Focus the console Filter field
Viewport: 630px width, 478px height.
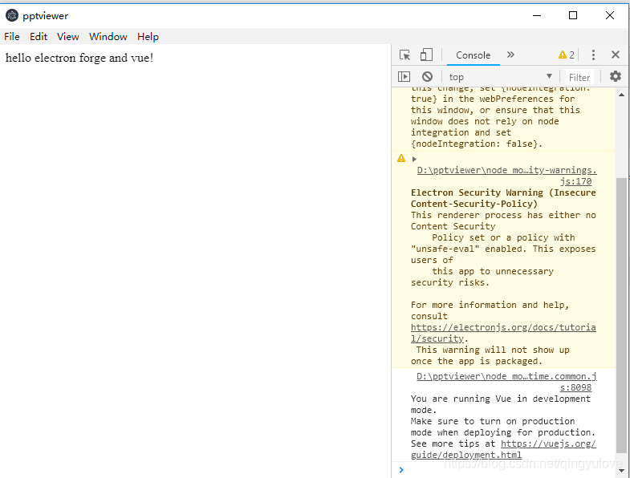pos(579,77)
